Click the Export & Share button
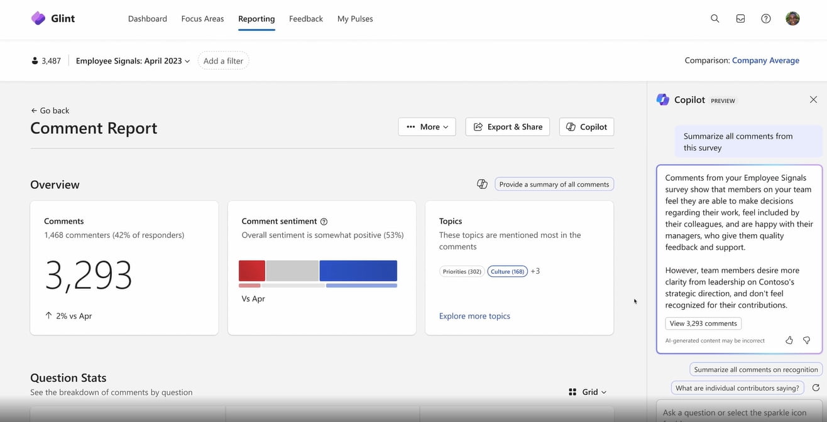This screenshot has width=827, height=422. [x=507, y=127]
